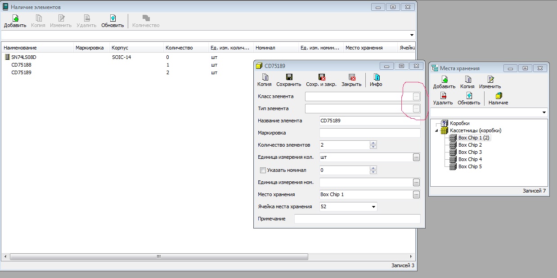Sort by the Номинал column header
This screenshot has width=557, height=278.
pyautogui.click(x=276, y=48)
